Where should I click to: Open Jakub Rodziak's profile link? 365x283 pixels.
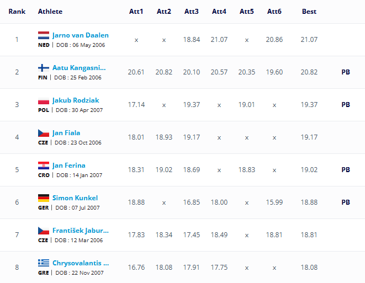76,100
